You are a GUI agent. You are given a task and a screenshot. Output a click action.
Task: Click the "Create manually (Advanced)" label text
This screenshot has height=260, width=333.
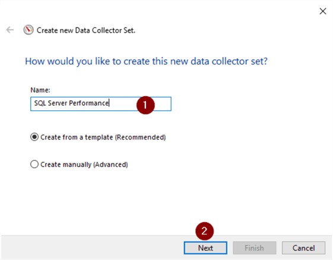tap(84, 164)
